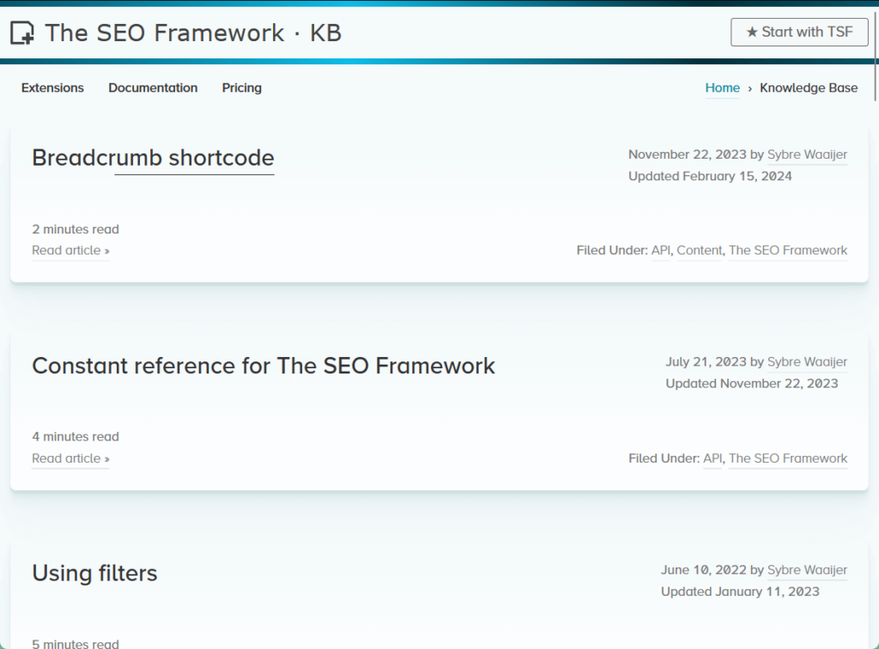
Task: Click Updated January 11, 2023 text
Action: click(740, 591)
